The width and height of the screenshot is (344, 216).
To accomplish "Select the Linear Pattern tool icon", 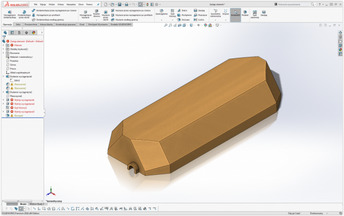I will [x=173, y=11].
